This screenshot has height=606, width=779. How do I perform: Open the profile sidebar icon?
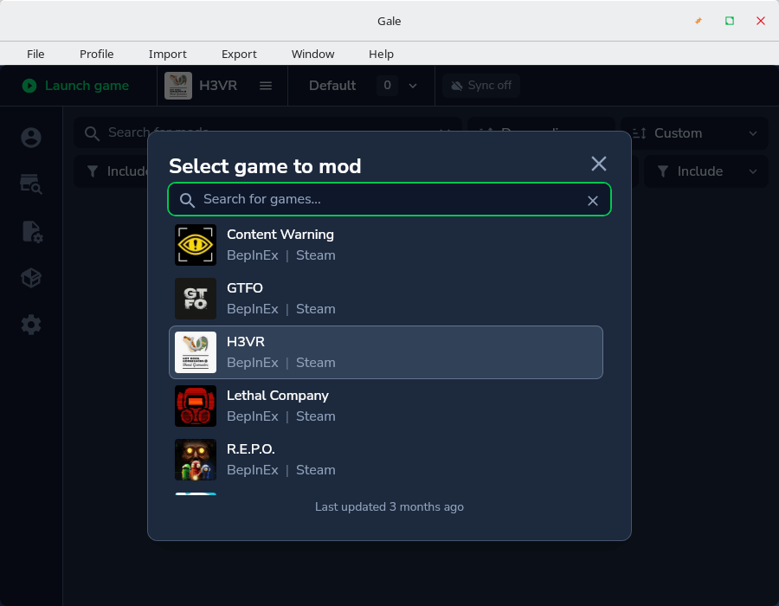pyautogui.click(x=31, y=138)
